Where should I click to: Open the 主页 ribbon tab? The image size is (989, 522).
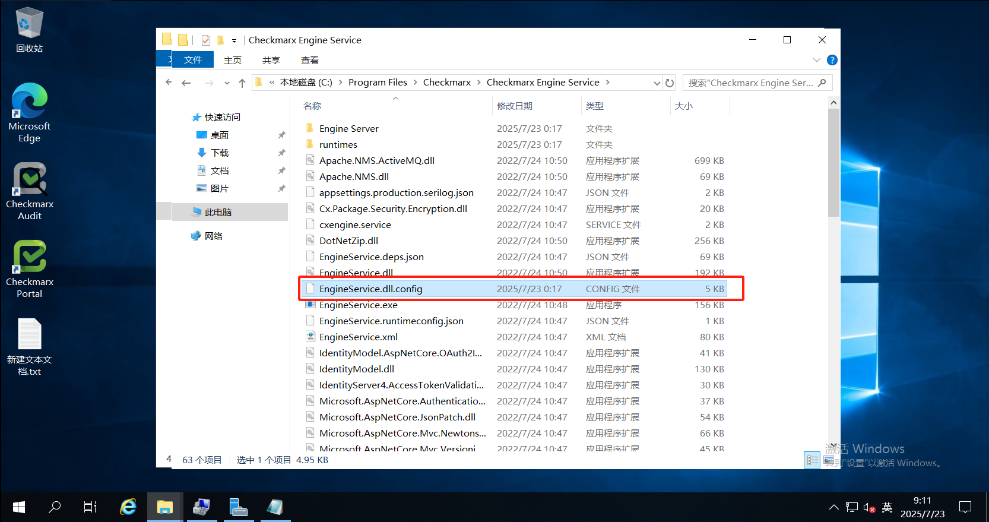click(233, 60)
